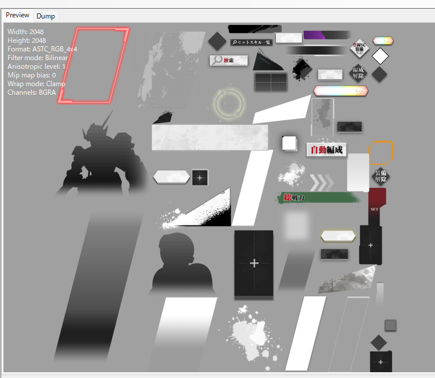
Task: Click the large dark plus slot card
Action: tap(253, 264)
